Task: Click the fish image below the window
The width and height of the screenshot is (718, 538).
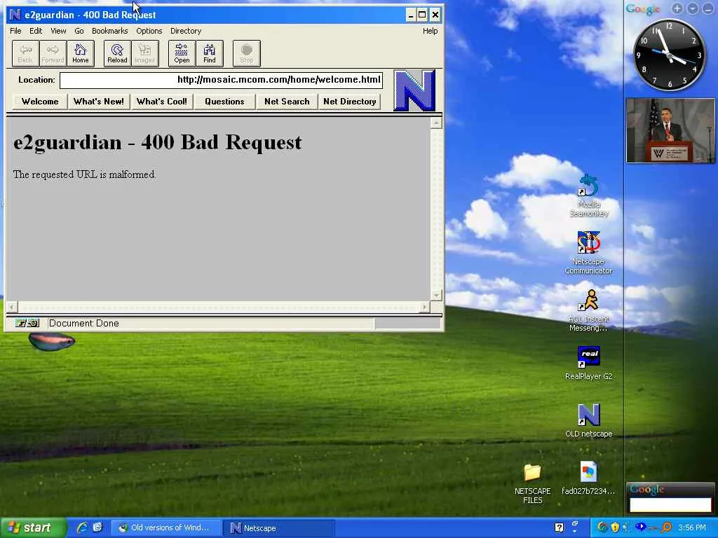Action: tap(51, 341)
